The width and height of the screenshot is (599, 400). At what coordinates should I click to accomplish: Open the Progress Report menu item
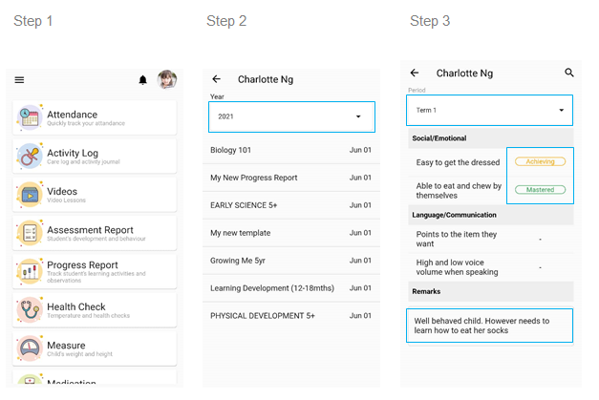coord(96,270)
